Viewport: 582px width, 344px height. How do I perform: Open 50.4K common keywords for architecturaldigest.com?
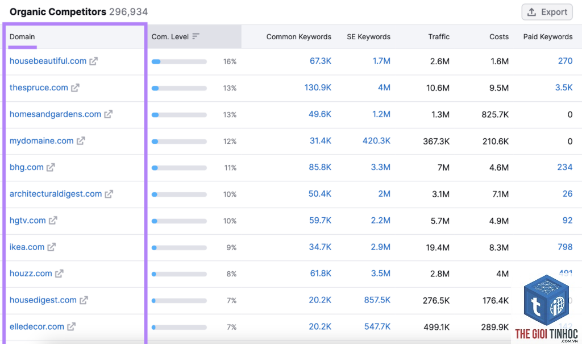320,194
